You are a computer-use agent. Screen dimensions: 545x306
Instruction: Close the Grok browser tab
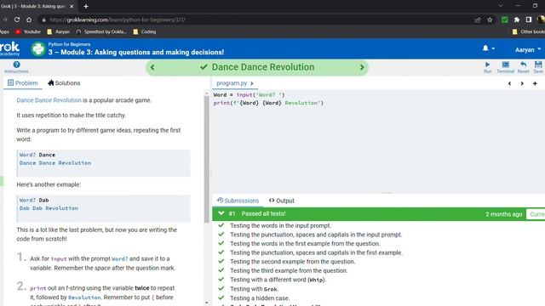(72, 6)
